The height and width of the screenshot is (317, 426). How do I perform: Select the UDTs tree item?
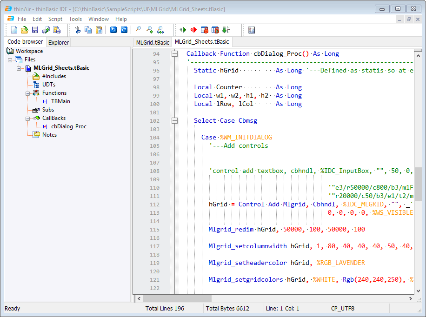[x=49, y=85]
